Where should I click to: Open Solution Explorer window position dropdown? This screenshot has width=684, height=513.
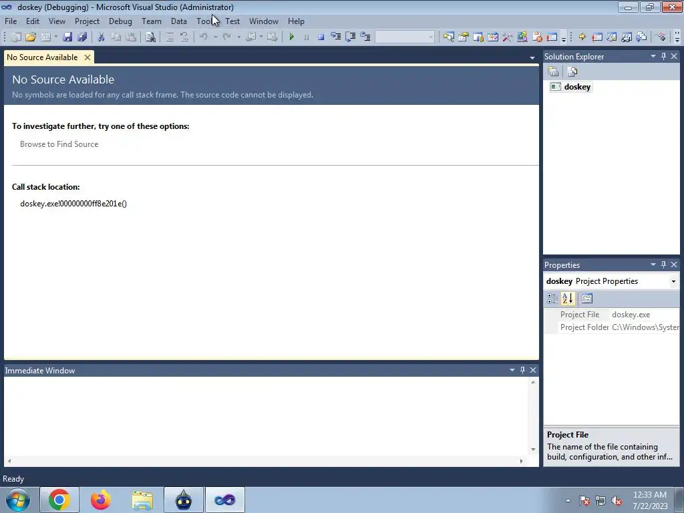click(653, 56)
